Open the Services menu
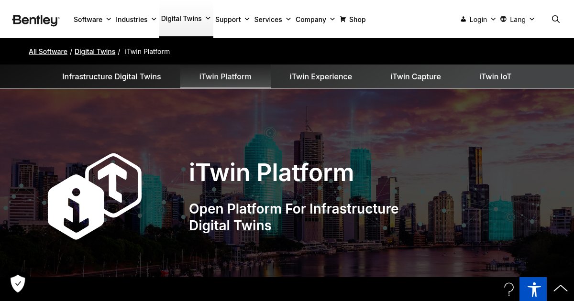Viewport: 574px width, 301px height. tap(268, 20)
